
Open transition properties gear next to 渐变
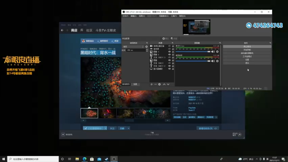click(147, 47)
